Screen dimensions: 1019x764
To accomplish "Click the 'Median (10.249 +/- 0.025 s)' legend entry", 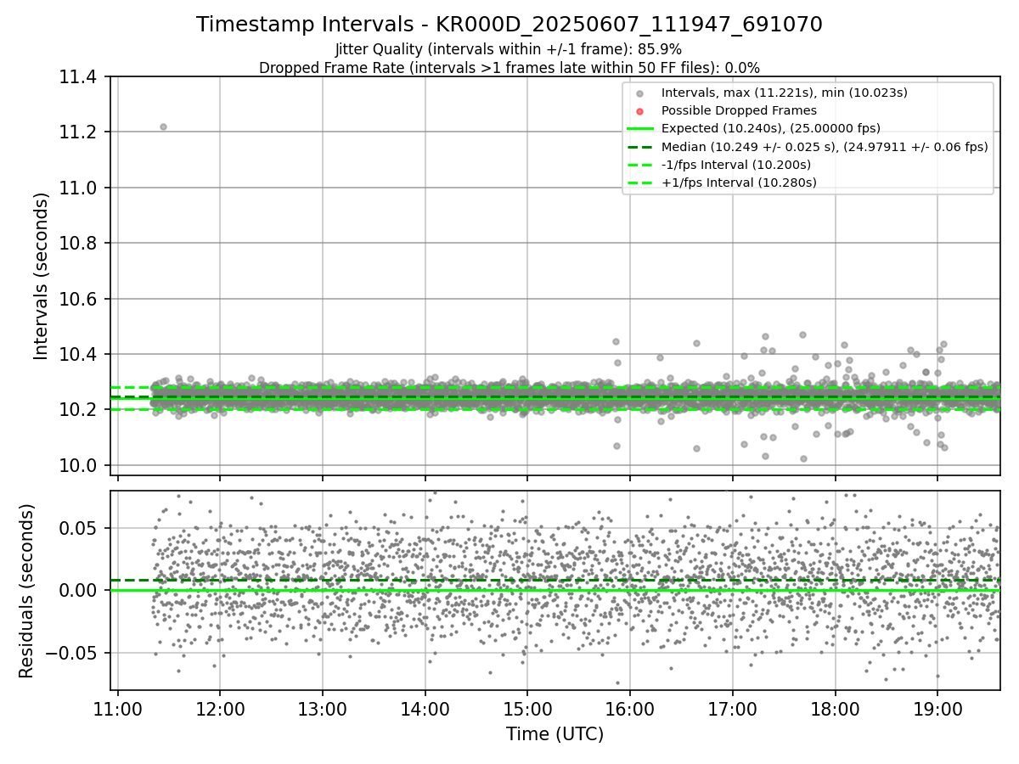I will pos(825,147).
